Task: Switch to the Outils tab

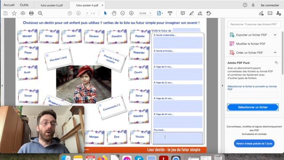Action: (24, 5)
